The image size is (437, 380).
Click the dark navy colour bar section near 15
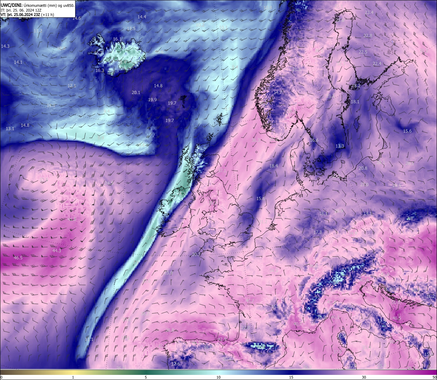click(x=291, y=372)
